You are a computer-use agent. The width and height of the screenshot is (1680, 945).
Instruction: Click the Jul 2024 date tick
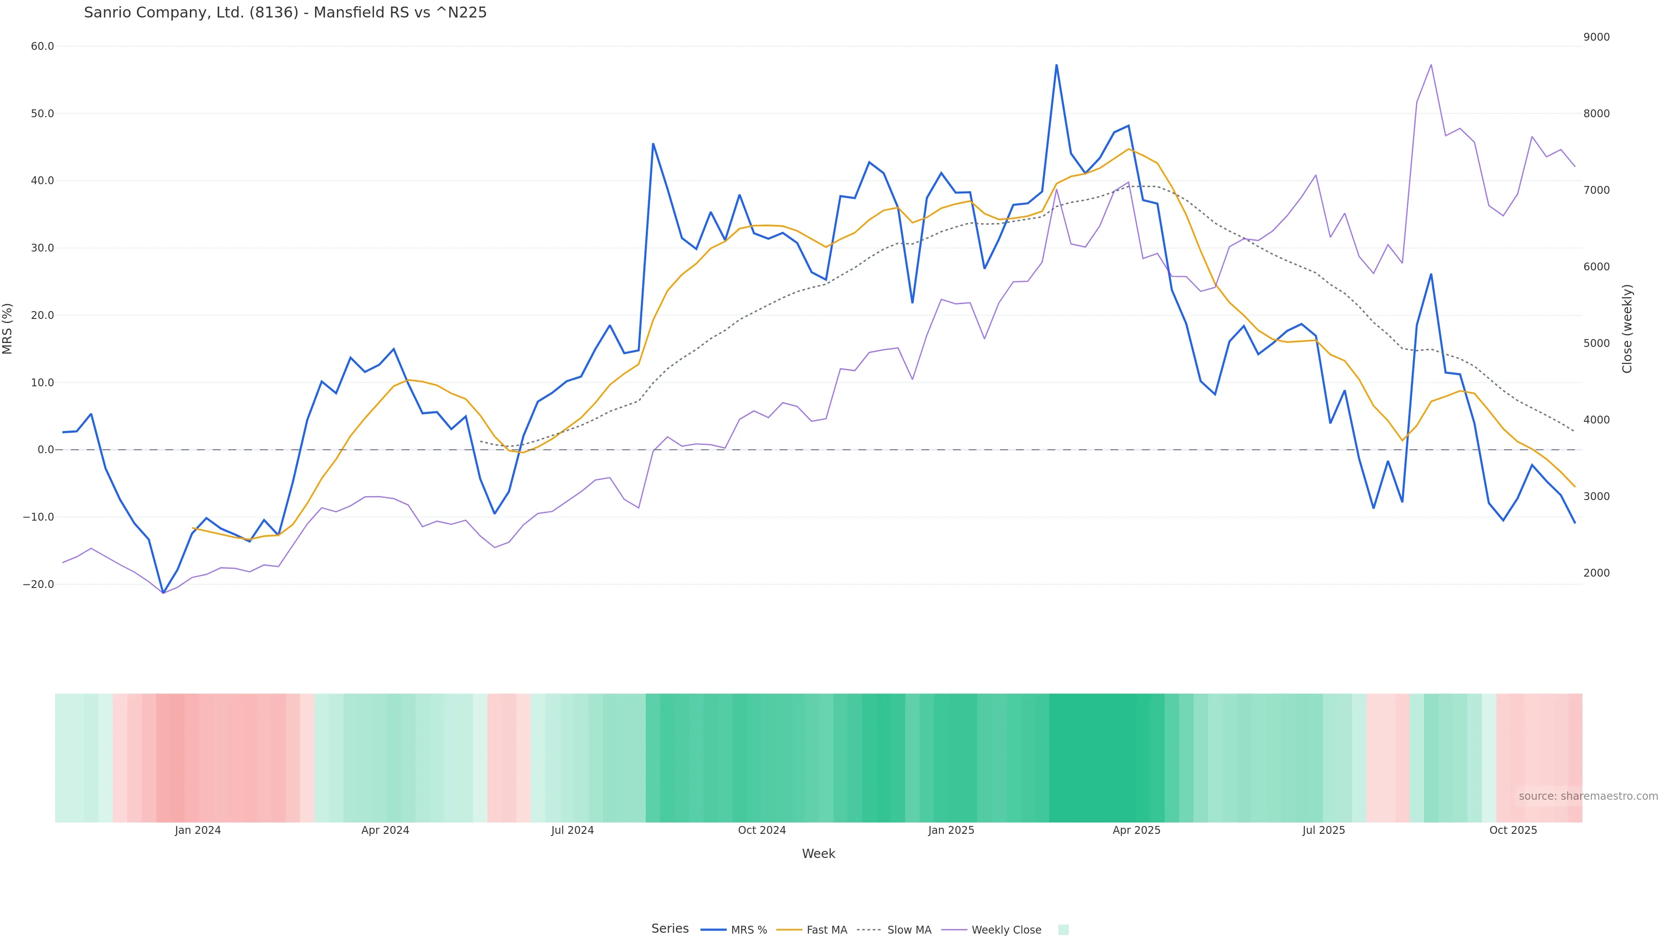pyautogui.click(x=572, y=830)
